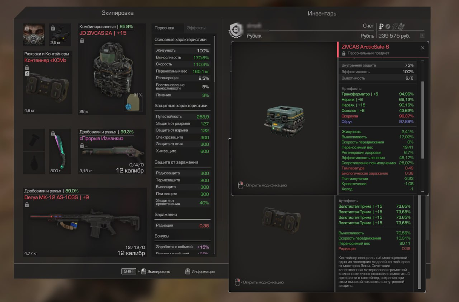Select the ruble currency icon
This screenshot has height=302, width=459.
click(381, 26)
